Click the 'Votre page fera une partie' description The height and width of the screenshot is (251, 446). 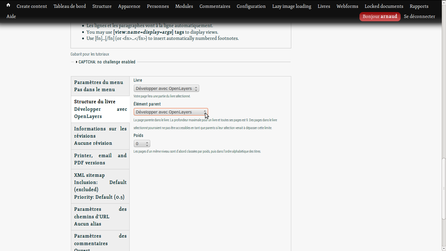(162, 96)
